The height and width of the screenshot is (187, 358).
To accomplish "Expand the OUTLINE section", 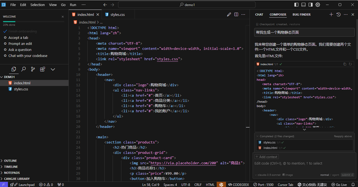I will 10,161.
